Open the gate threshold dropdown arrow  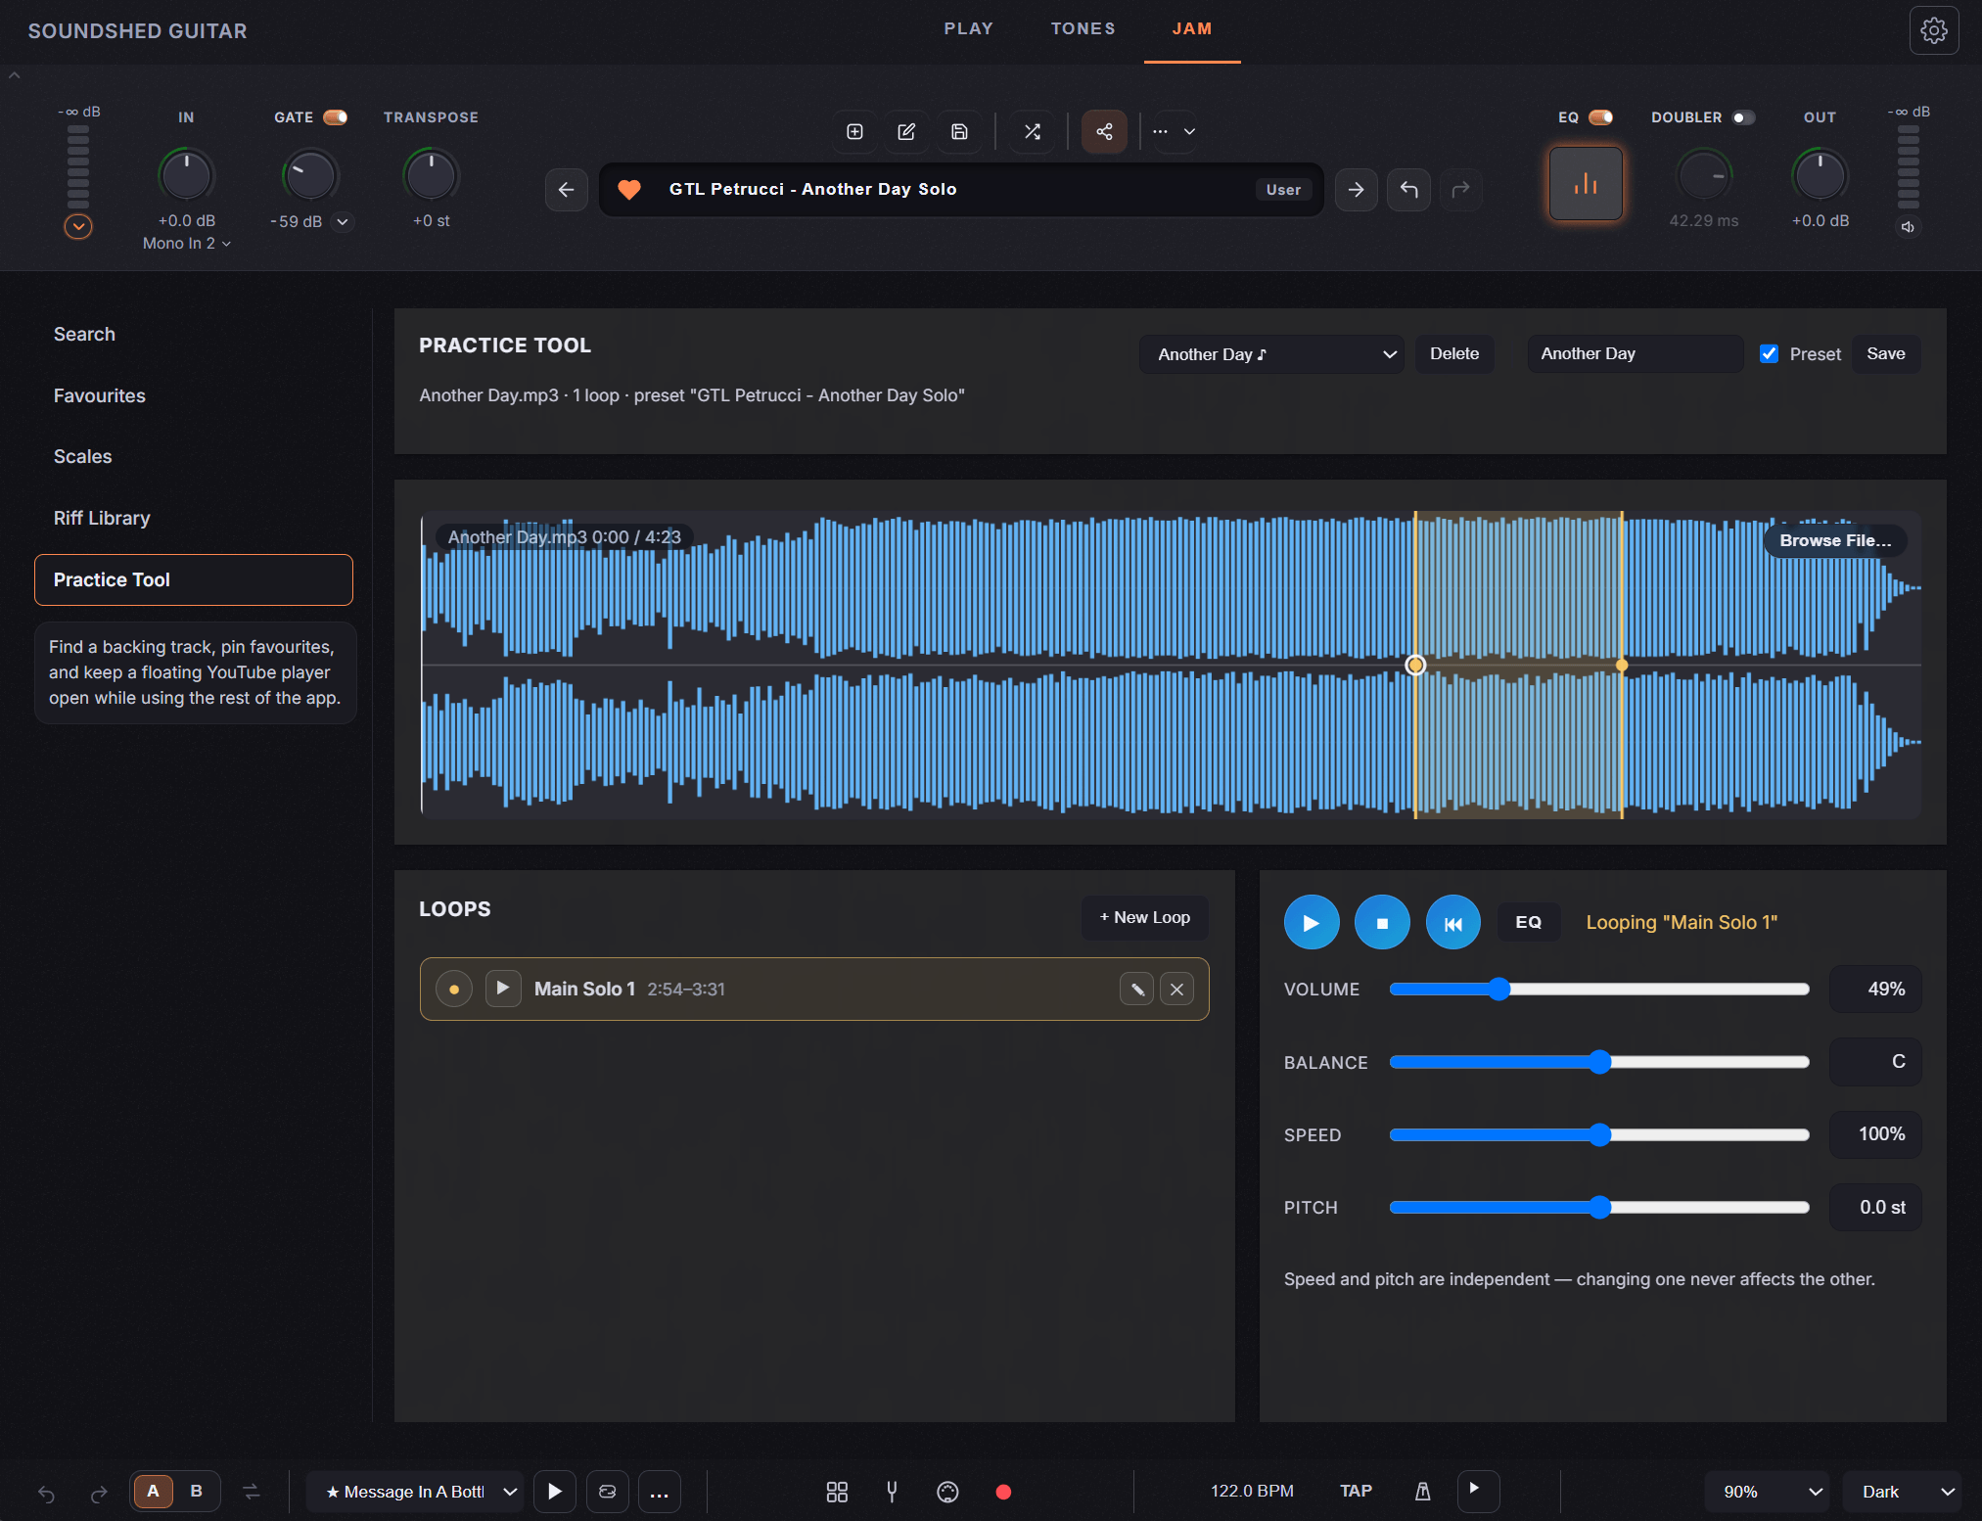click(343, 222)
